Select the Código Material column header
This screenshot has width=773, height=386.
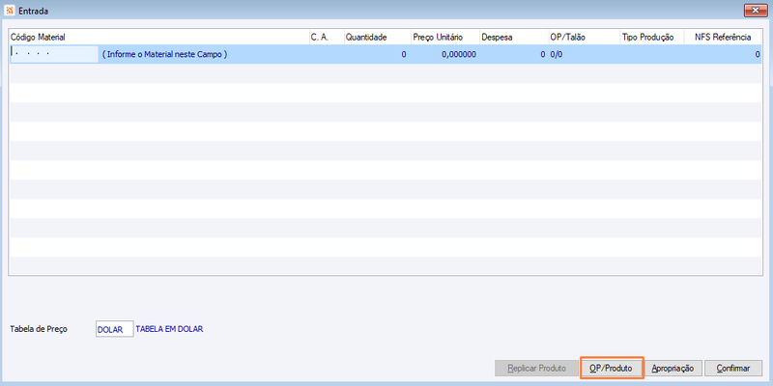click(159, 37)
